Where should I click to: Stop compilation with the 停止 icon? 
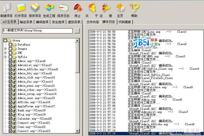(78, 7)
